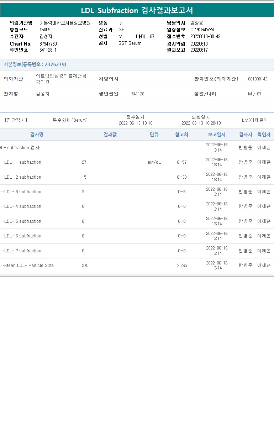This screenshot has width=274, height=441.
Task: Click the LDL- 3 subfraction test name
Action: click(23, 192)
